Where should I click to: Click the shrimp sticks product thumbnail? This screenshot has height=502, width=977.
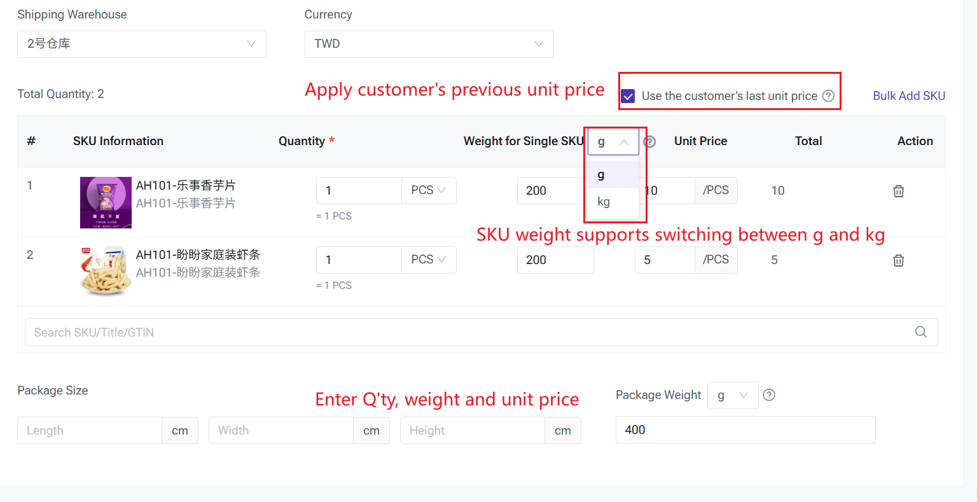click(x=106, y=270)
